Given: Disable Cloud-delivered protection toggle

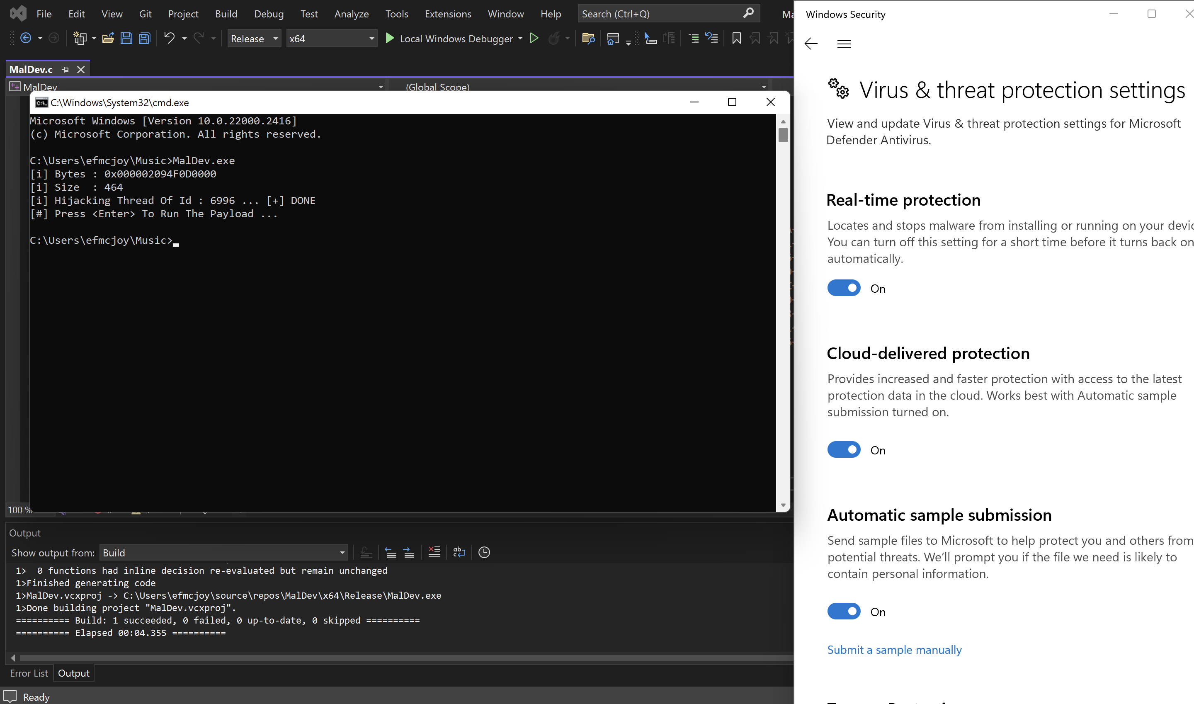Looking at the screenshot, I should point(843,450).
